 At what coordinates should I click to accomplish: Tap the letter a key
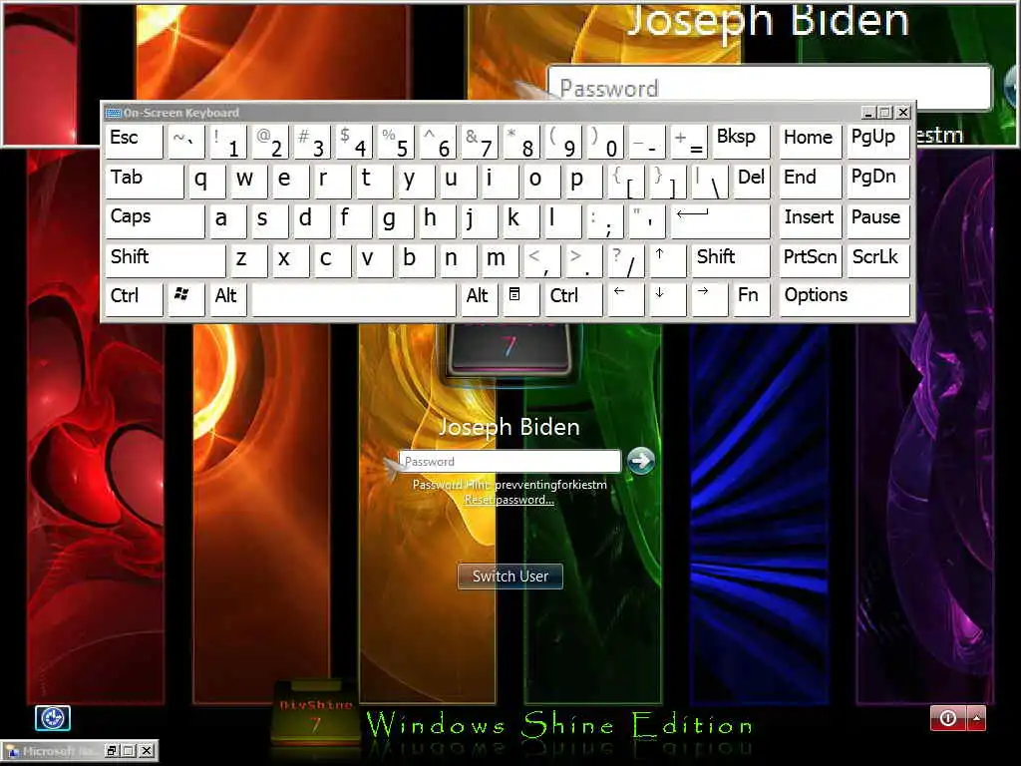228,220
